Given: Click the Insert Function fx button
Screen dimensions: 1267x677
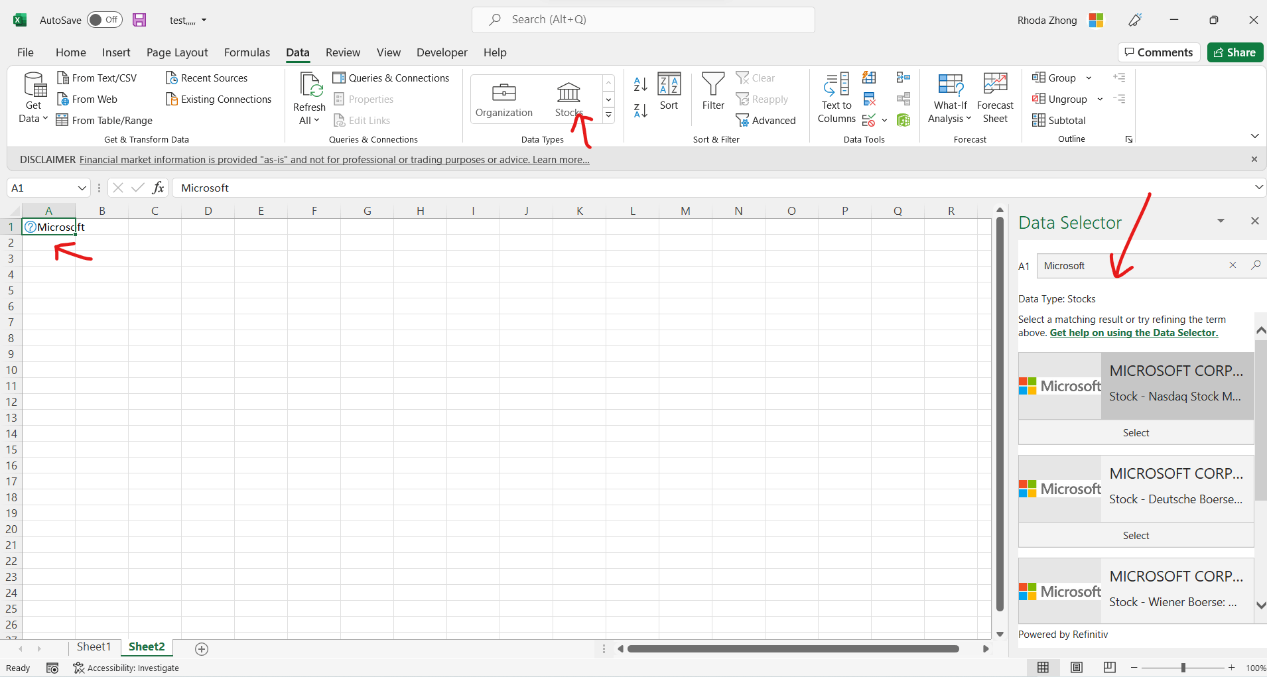Looking at the screenshot, I should point(158,188).
